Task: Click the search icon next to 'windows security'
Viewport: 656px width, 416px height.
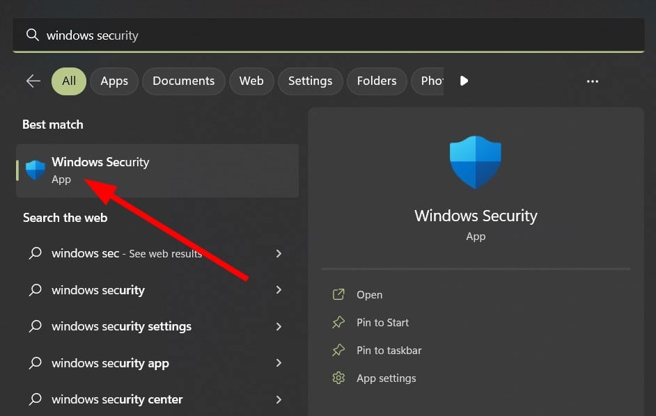Action: coord(36,289)
